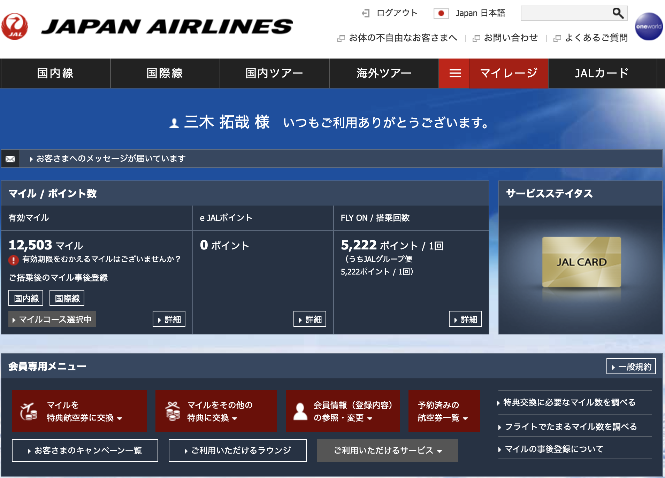Open the 国内線 navigation tab
This screenshot has height=478, width=665.
coord(55,73)
